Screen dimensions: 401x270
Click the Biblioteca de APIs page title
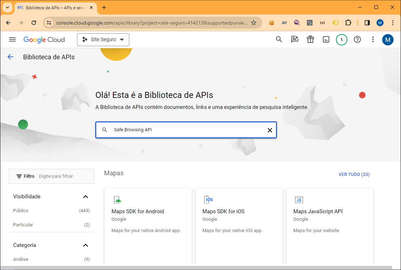[x=49, y=57]
